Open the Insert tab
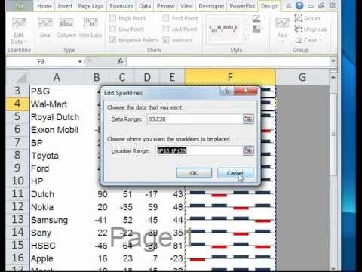Screen dimensions: 362x272 pyautogui.click(x=65, y=6)
